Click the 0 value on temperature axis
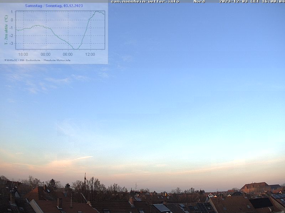The height and width of the screenshot is (213, 285). [12, 20]
